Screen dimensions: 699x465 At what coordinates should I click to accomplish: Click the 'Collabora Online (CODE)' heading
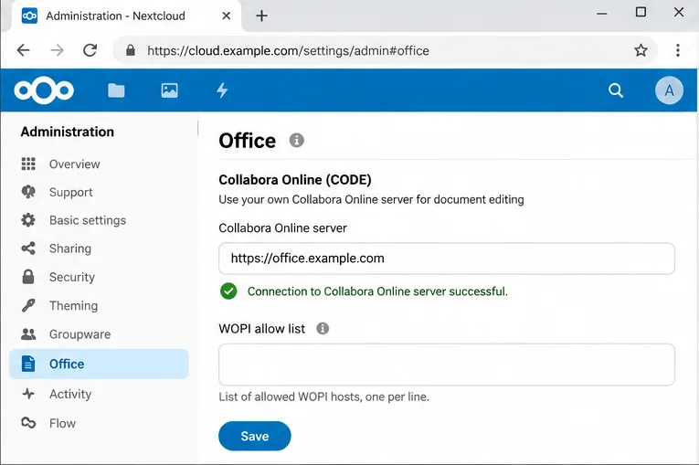[x=294, y=179]
